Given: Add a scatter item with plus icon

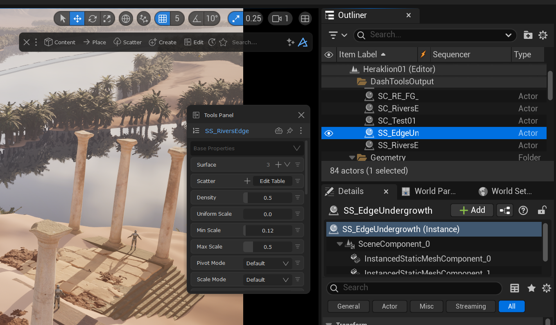Looking at the screenshot, I should [x=247, y=181].
